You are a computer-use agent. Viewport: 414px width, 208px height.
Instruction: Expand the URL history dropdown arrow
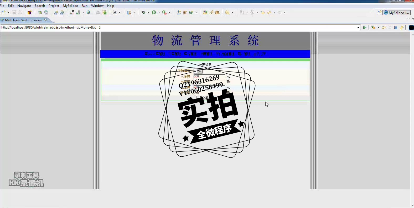tap(359, 28)
